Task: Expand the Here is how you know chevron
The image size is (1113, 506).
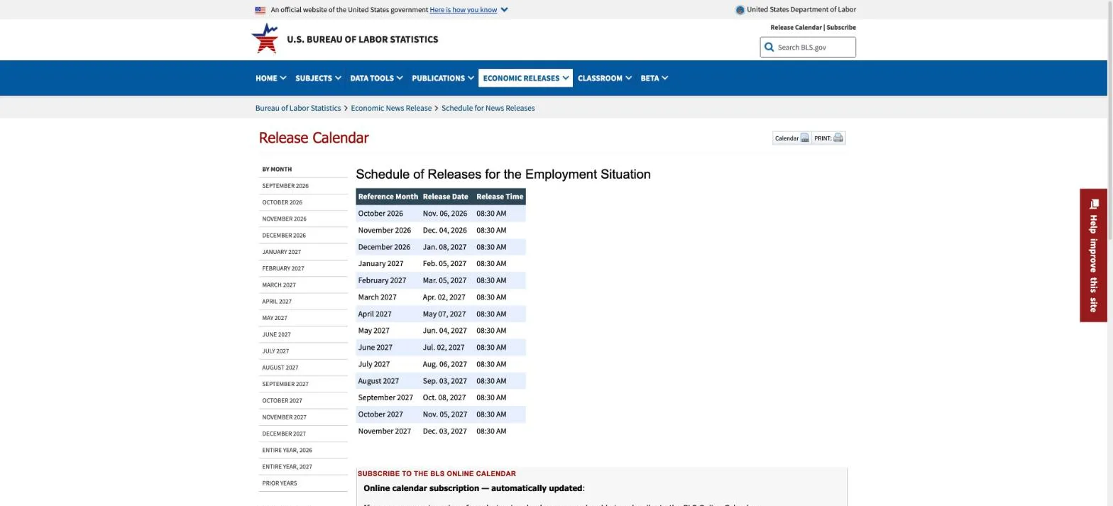Action: [504, 10]
